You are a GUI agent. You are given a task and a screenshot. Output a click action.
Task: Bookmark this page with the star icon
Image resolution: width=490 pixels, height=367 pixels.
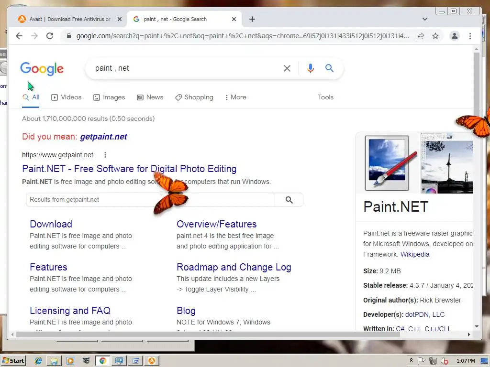(435, 36)
